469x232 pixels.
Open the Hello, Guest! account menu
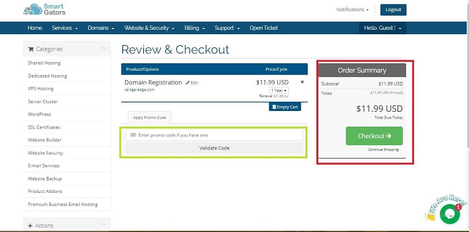382,28
